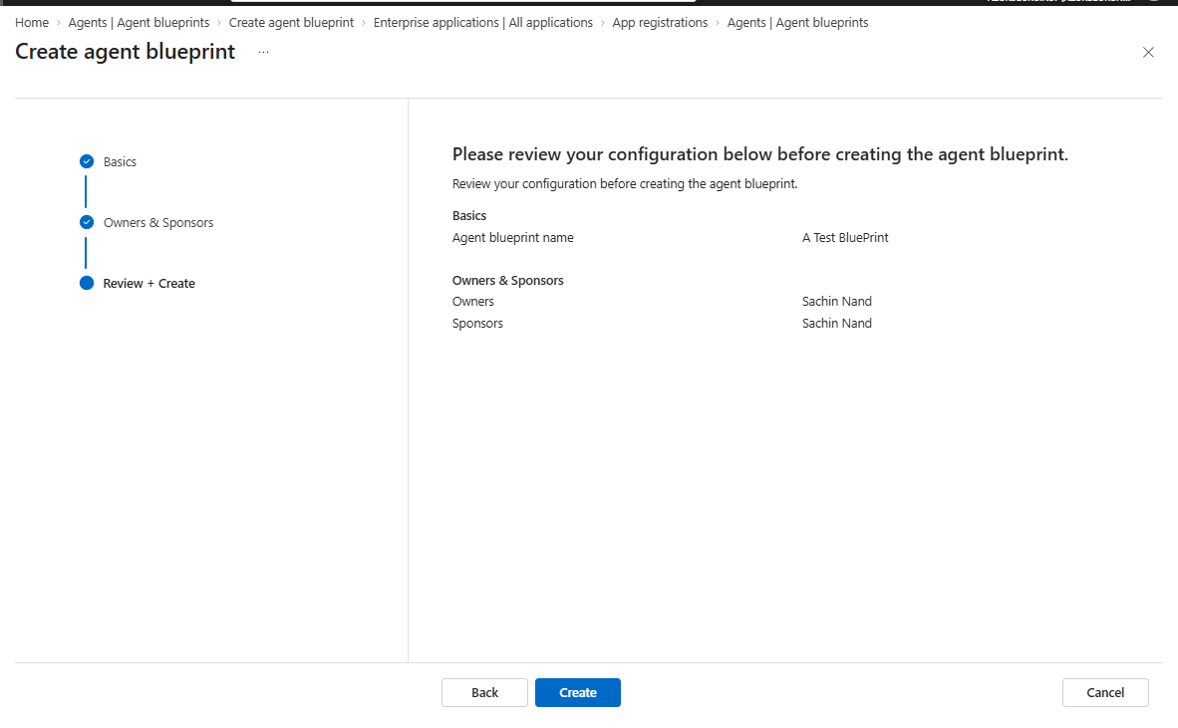Select the Owners value Sachin Nand
Viewport: 1178px width, 728px height.
point(837,302)
